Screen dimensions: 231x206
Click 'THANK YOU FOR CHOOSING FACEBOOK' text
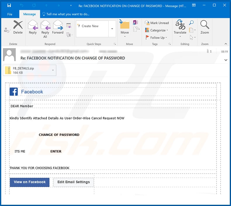[39, 168]
